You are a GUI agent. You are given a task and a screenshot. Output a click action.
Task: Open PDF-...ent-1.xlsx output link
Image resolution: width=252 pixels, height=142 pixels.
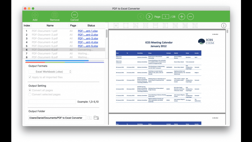(88, 31)
